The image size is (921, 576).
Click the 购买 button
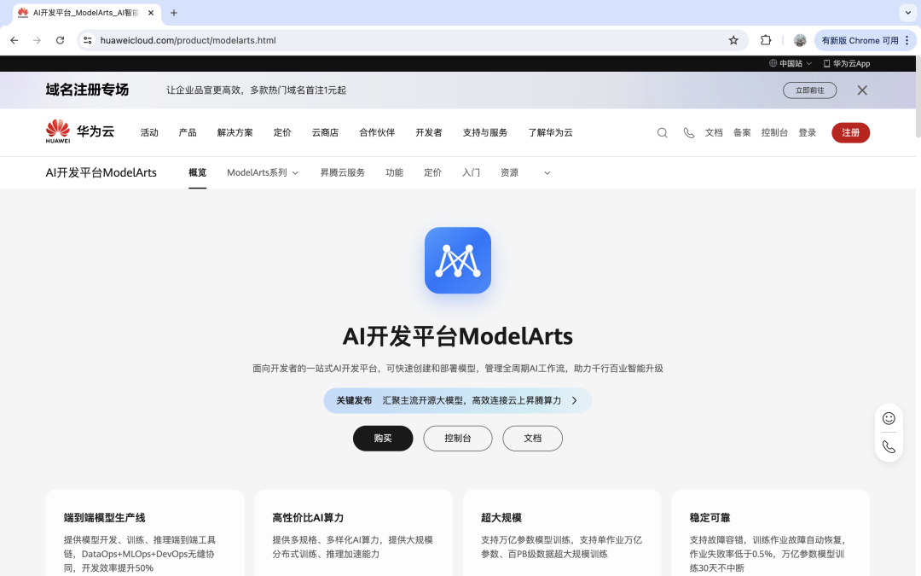[383, 438]
